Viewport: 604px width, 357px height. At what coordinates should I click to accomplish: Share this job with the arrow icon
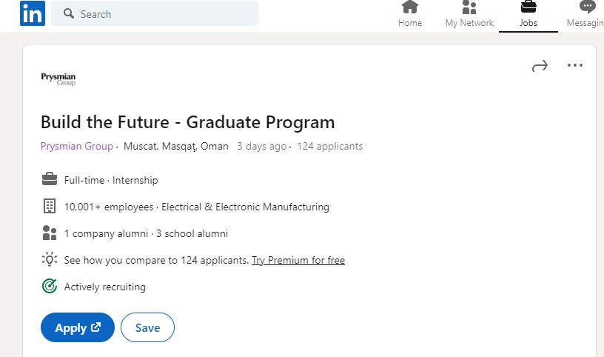pos(540,66)
